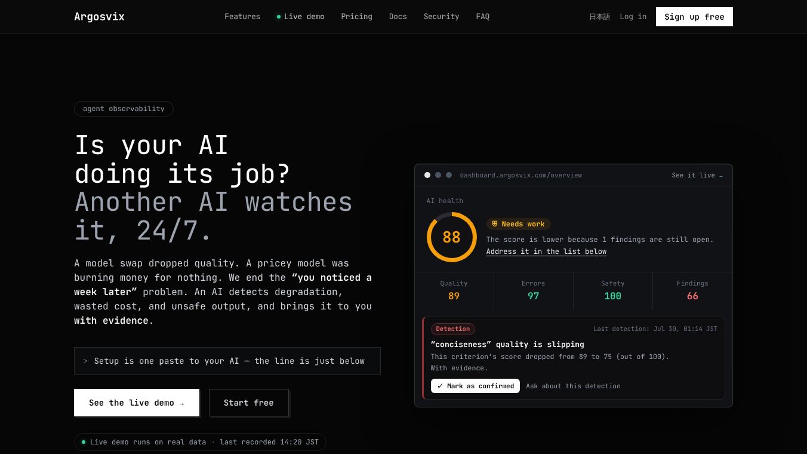Viewport: 807px width, 454px height.
Task: Click the AI health score ring 88
Action: pos(451,237)
